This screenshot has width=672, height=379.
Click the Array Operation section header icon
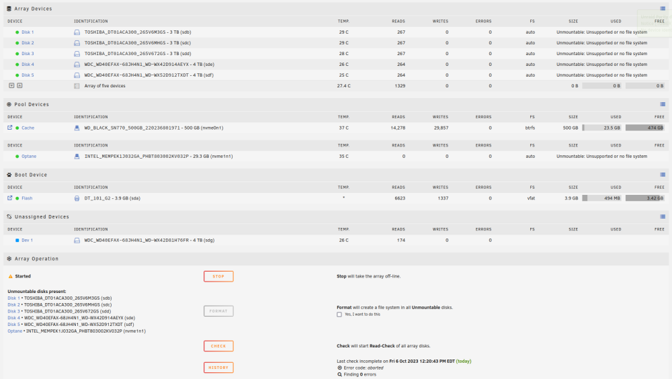(x=9, y=259)
